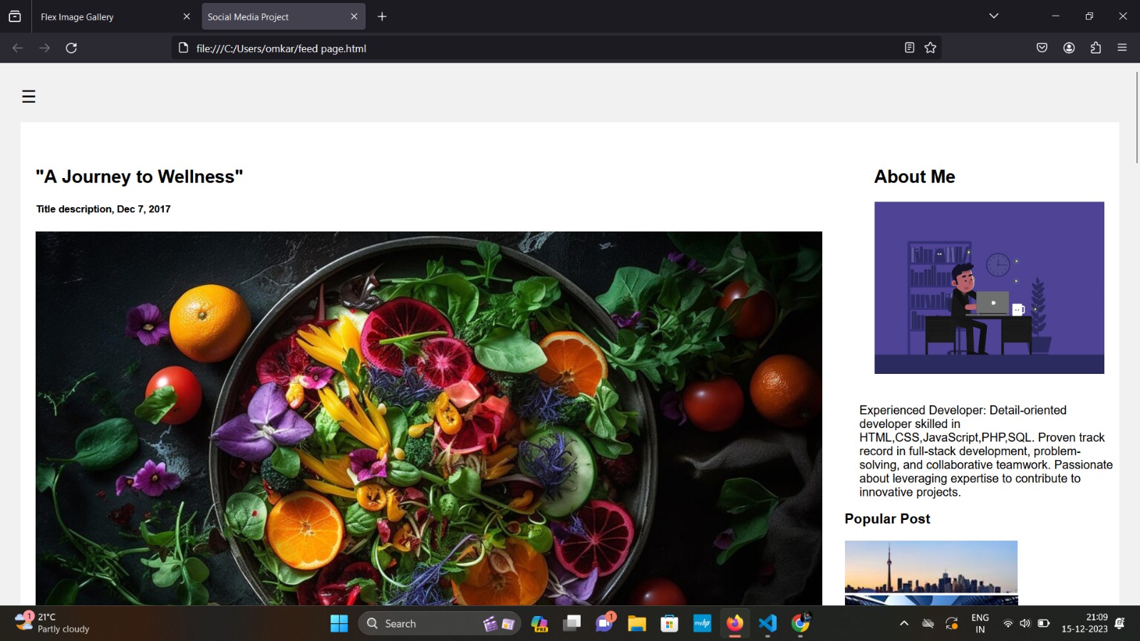This screenshot has width=1140, height=641.
Task: Open Visual Studio Code from the taskbar
Action: (x=767, y=624)
